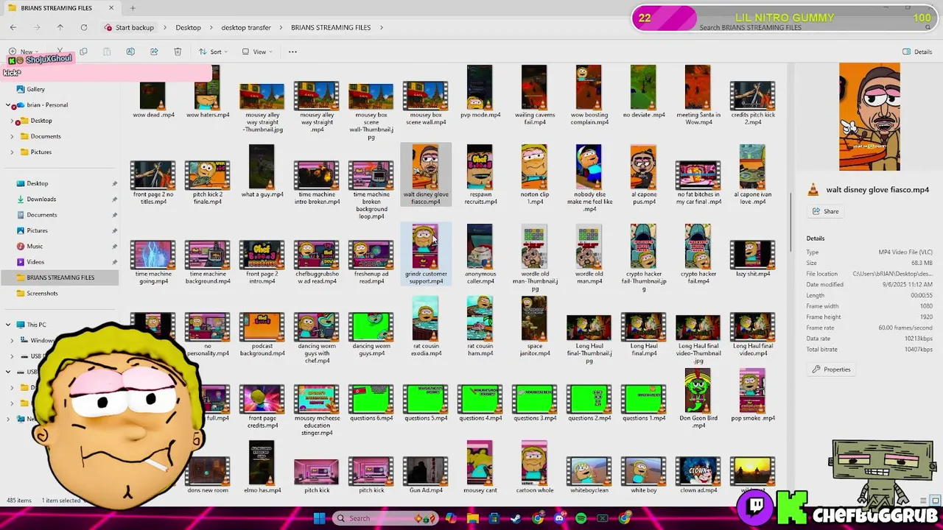Open Properties in the details pane
Screen dimensions: 943x530
point(831,370)
